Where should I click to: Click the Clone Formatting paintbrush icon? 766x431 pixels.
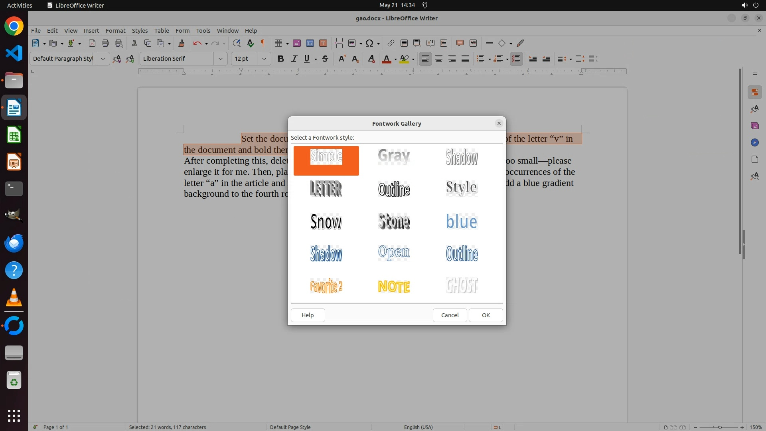(x=182, y=43)
